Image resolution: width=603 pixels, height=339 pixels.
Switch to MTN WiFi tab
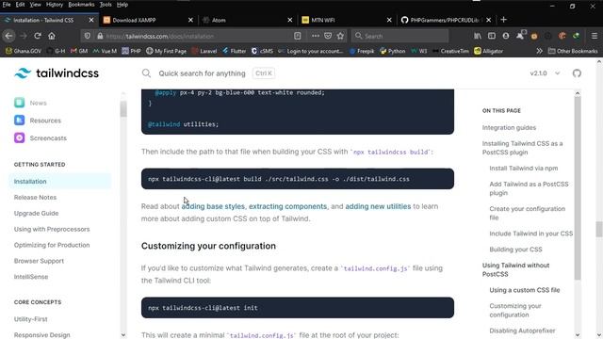coord(347,20)
